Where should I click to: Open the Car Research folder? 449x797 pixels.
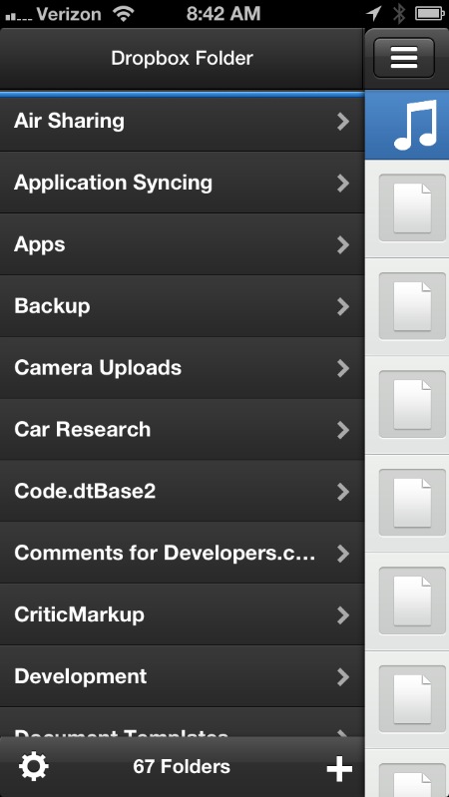(182, 430)
